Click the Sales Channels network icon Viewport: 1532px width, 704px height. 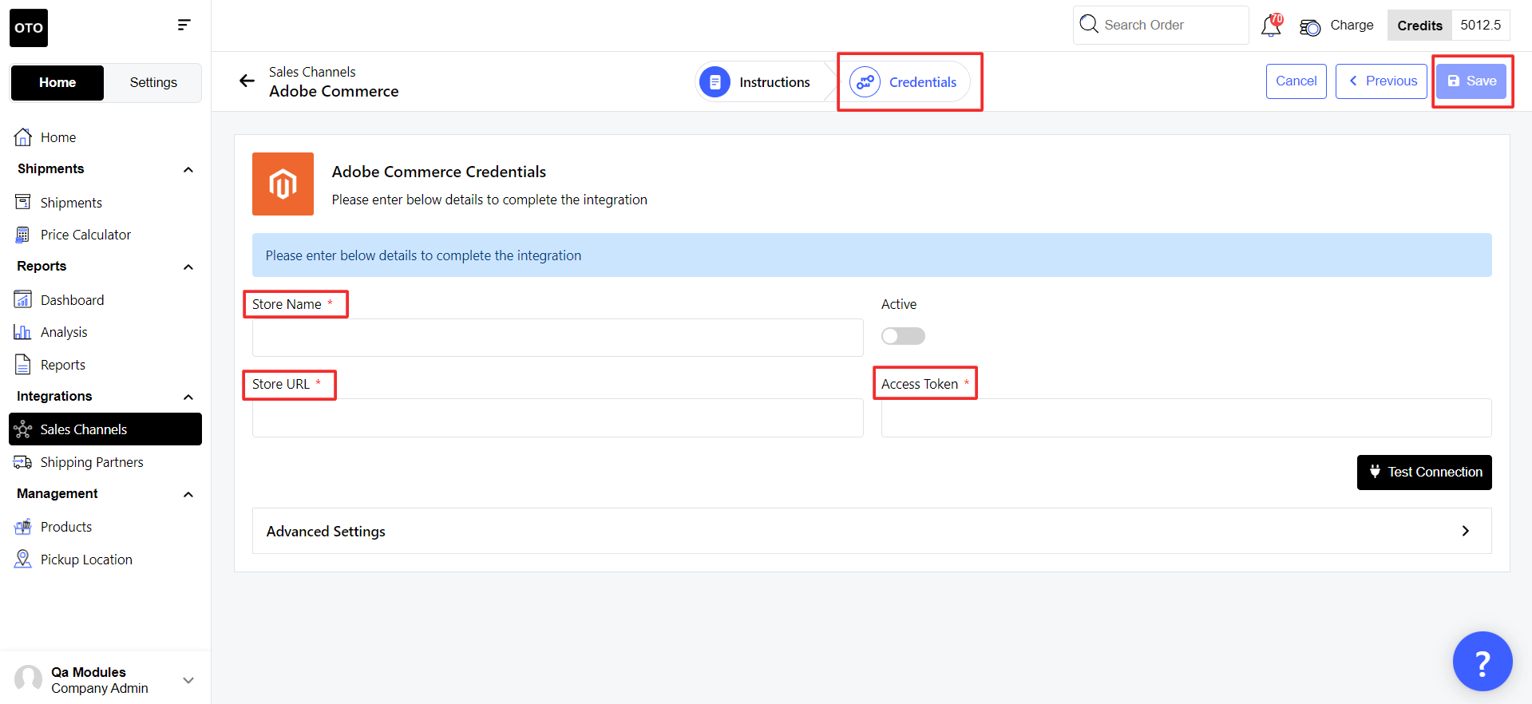pyautogui.click(x=23, y=429)
